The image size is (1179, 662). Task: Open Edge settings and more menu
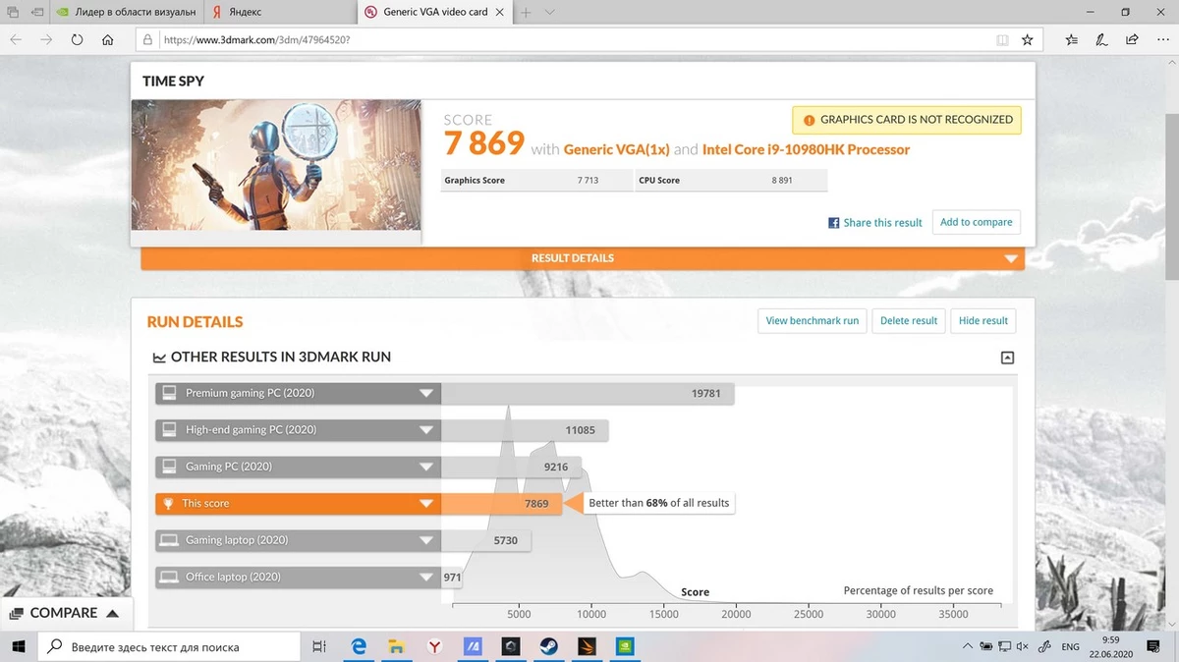[x=1161, y=40]
